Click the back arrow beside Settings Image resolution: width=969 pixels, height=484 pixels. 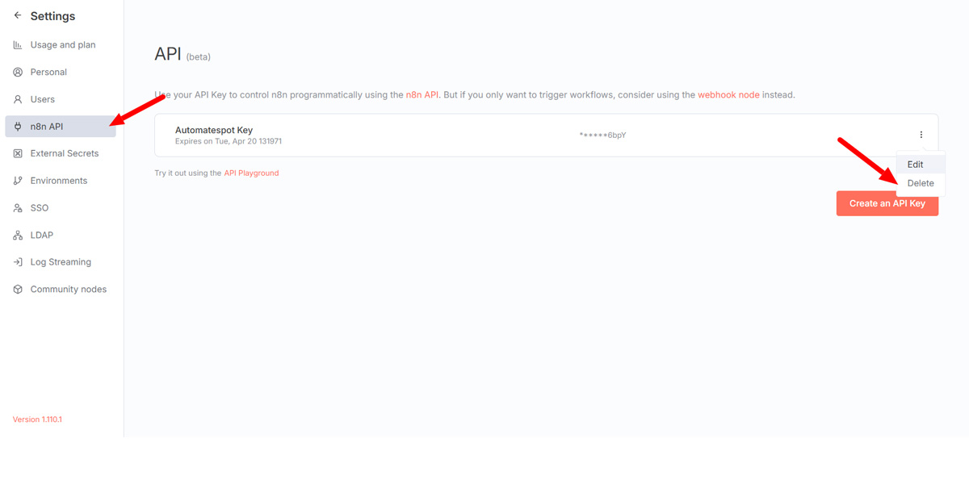(x=18, y=15)
